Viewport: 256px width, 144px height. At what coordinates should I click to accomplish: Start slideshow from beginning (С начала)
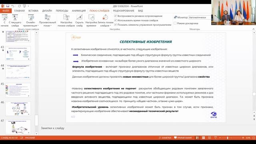(4, 20)
